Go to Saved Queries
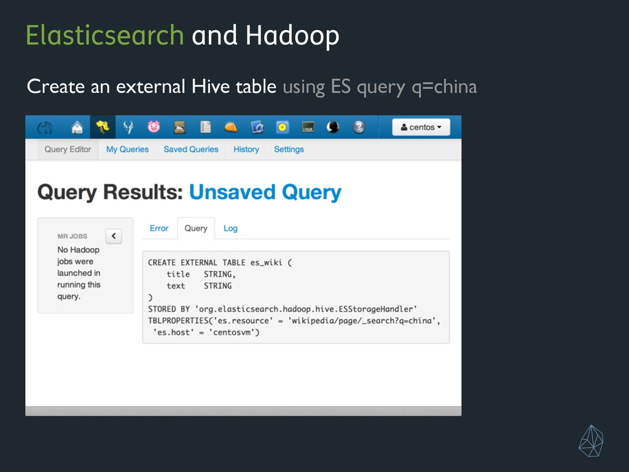The width and height of the screenshot is (629, 472). click(191, 149)
